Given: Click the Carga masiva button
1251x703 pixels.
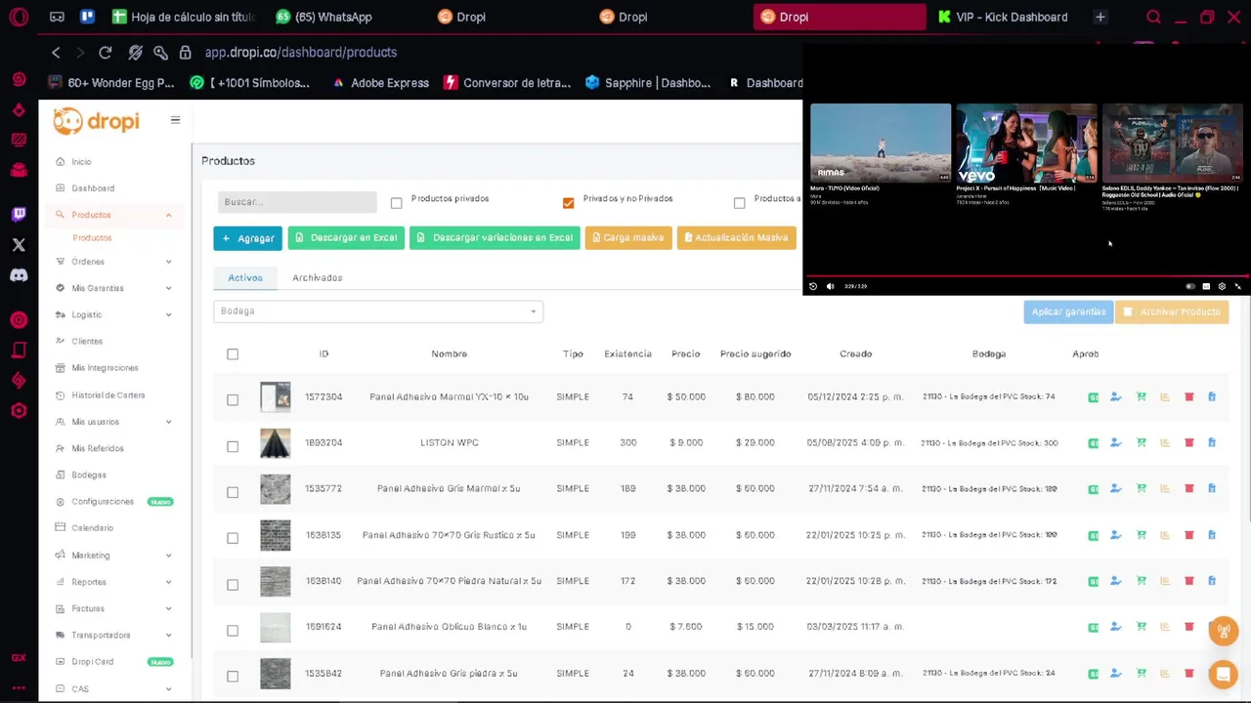Looking at the screenshot, I should click(628, 238).
